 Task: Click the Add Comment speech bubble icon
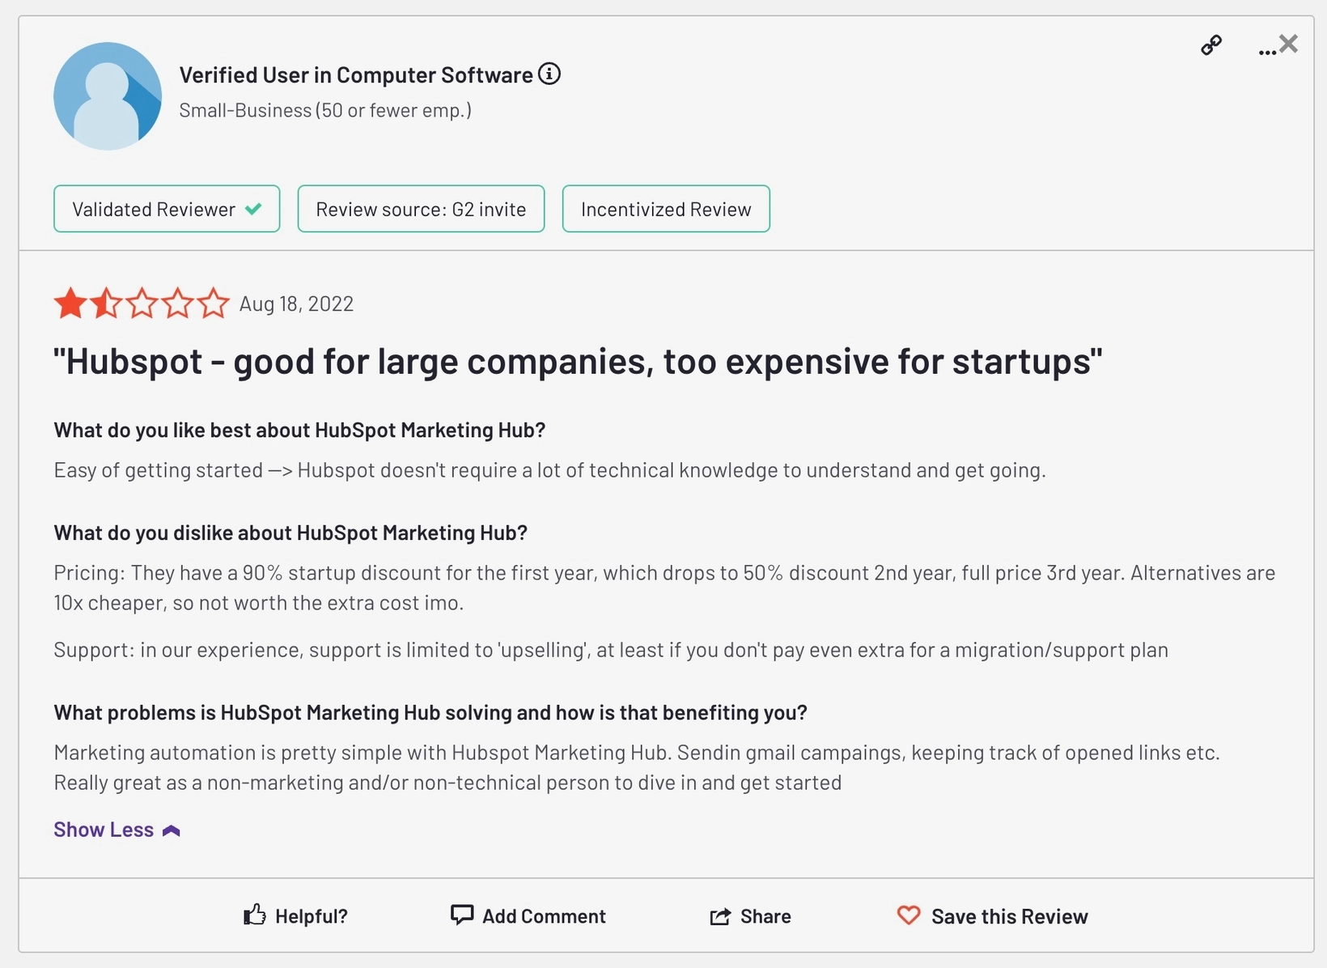462,915
